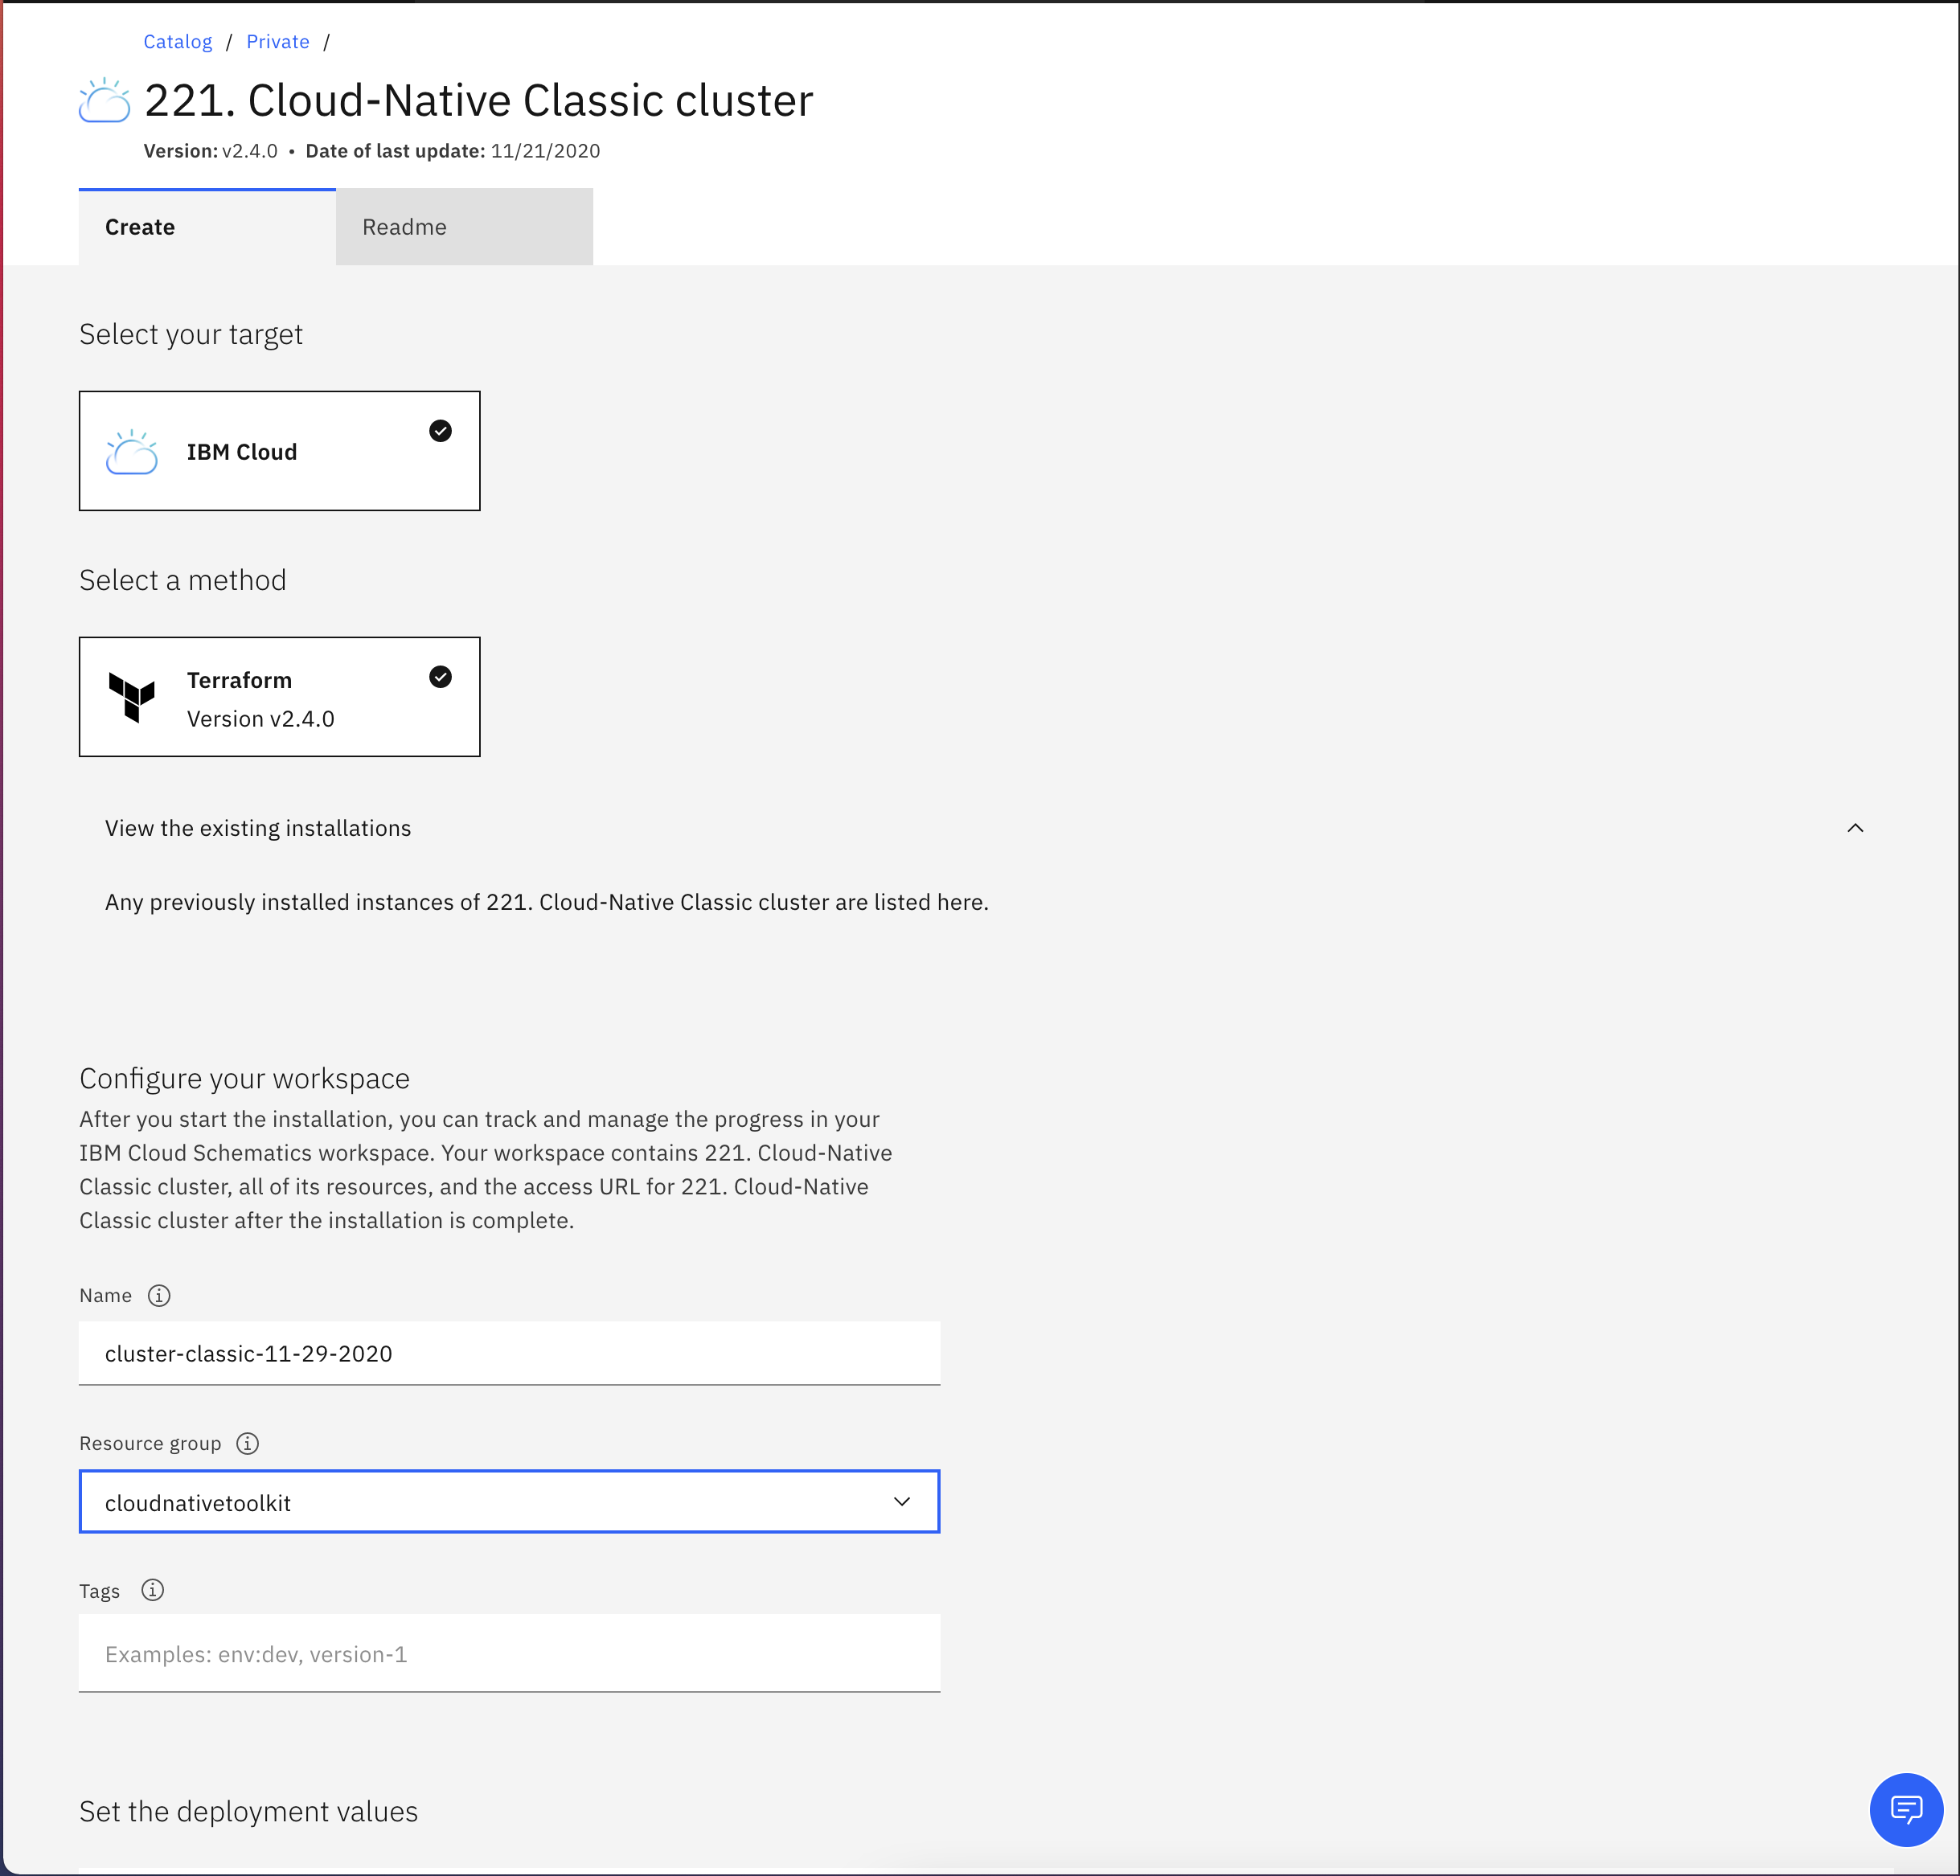Click the 'Version v2.4.0' text in Terraform tile
The image size is (1960, 1876).
point(260,718)
